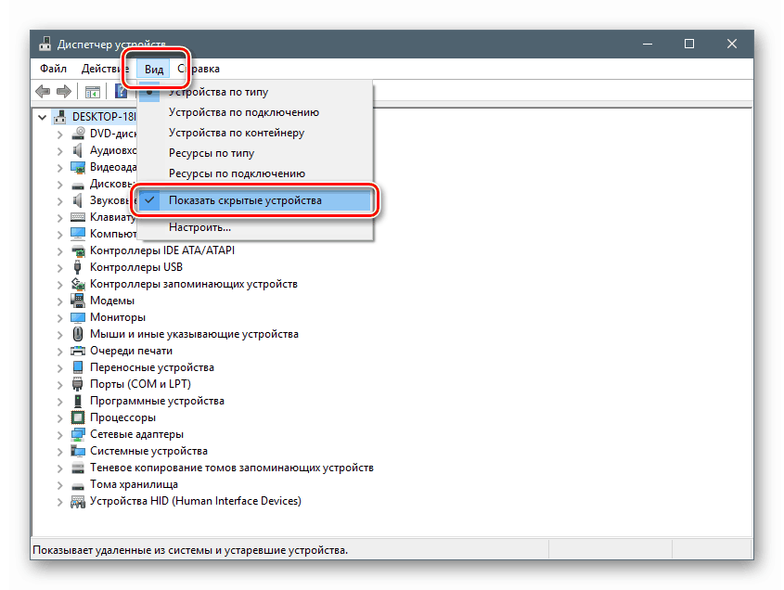The image size is (784, 590).
Task: Expand the Очереди печати node
Action: click(60, 352)
